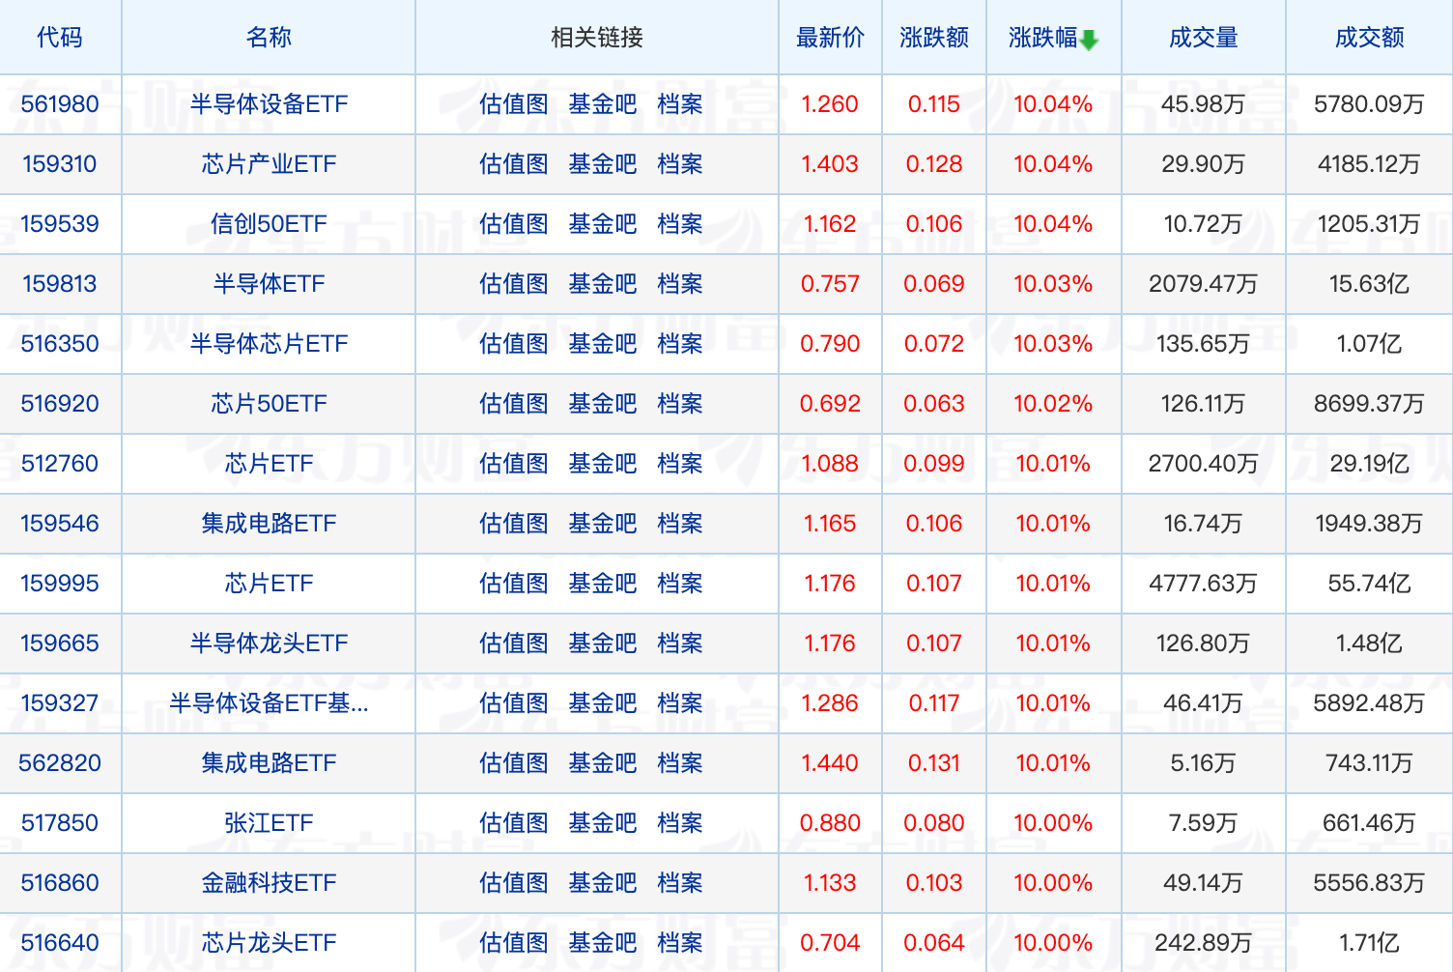Sort by 成交额 column header
The width and height of the screenshot is (1453, 972).
[1369, 38]
